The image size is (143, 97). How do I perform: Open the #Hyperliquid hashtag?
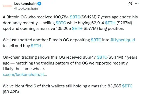(x=123, y=40)
